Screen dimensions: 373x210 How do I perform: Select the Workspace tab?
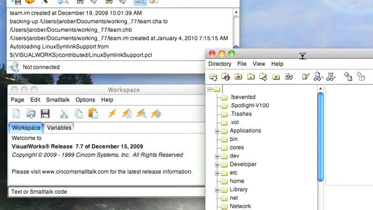(26, 128)
